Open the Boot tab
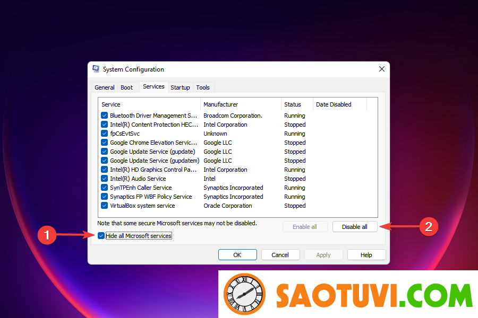 tap(126, 87)
